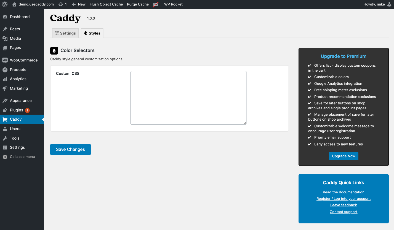Click the Custom CSS field label
This screenshot has height=230, width=394.
[x=68, y=74]
